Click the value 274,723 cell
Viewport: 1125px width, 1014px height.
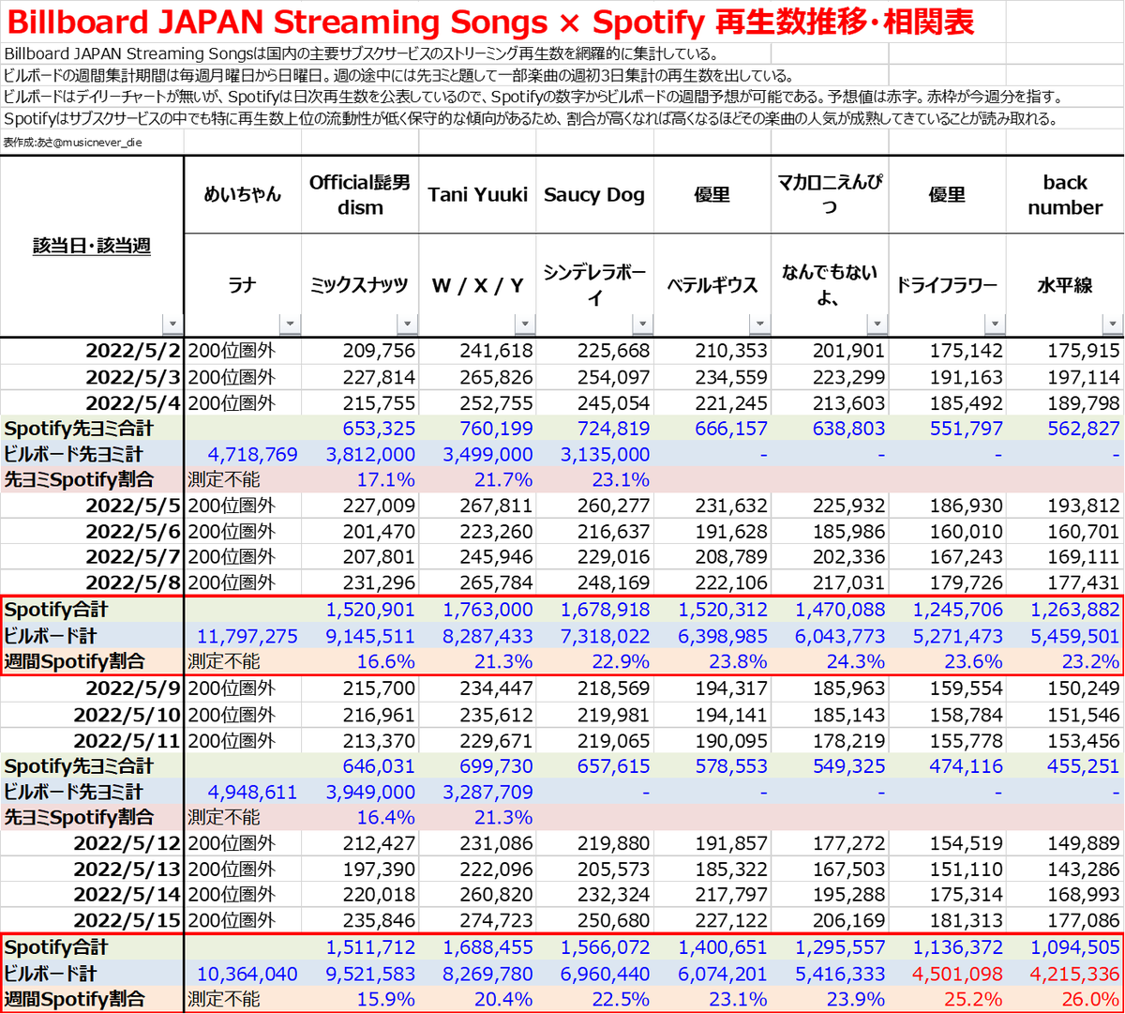point(477,920)
